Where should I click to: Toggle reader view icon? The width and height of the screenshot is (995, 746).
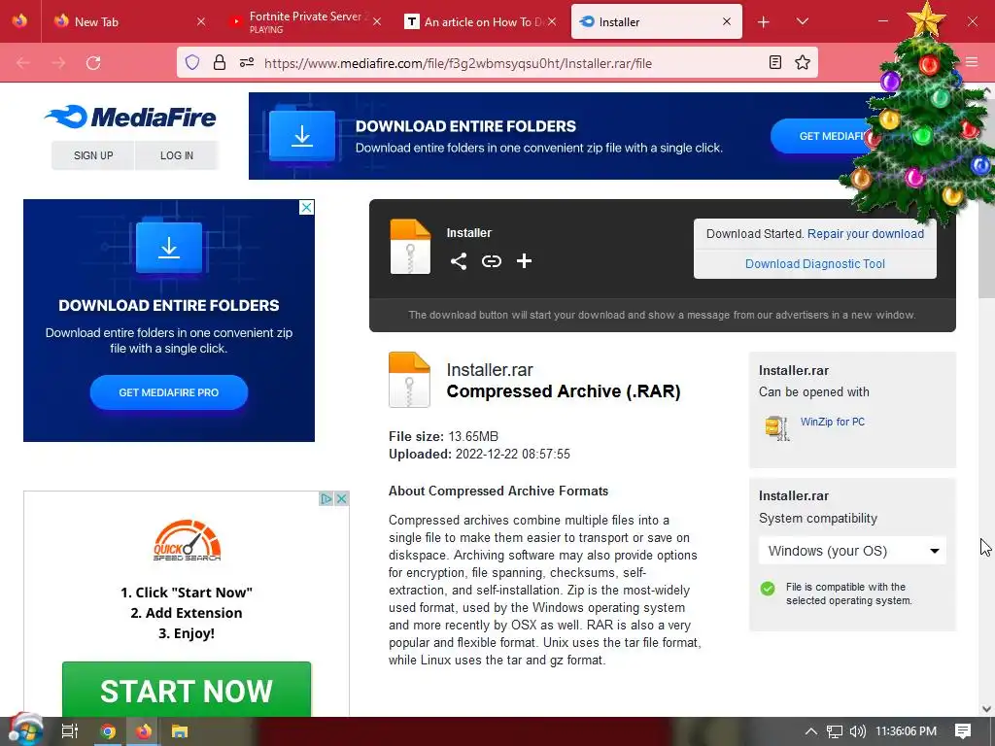(x=774, y=62)
